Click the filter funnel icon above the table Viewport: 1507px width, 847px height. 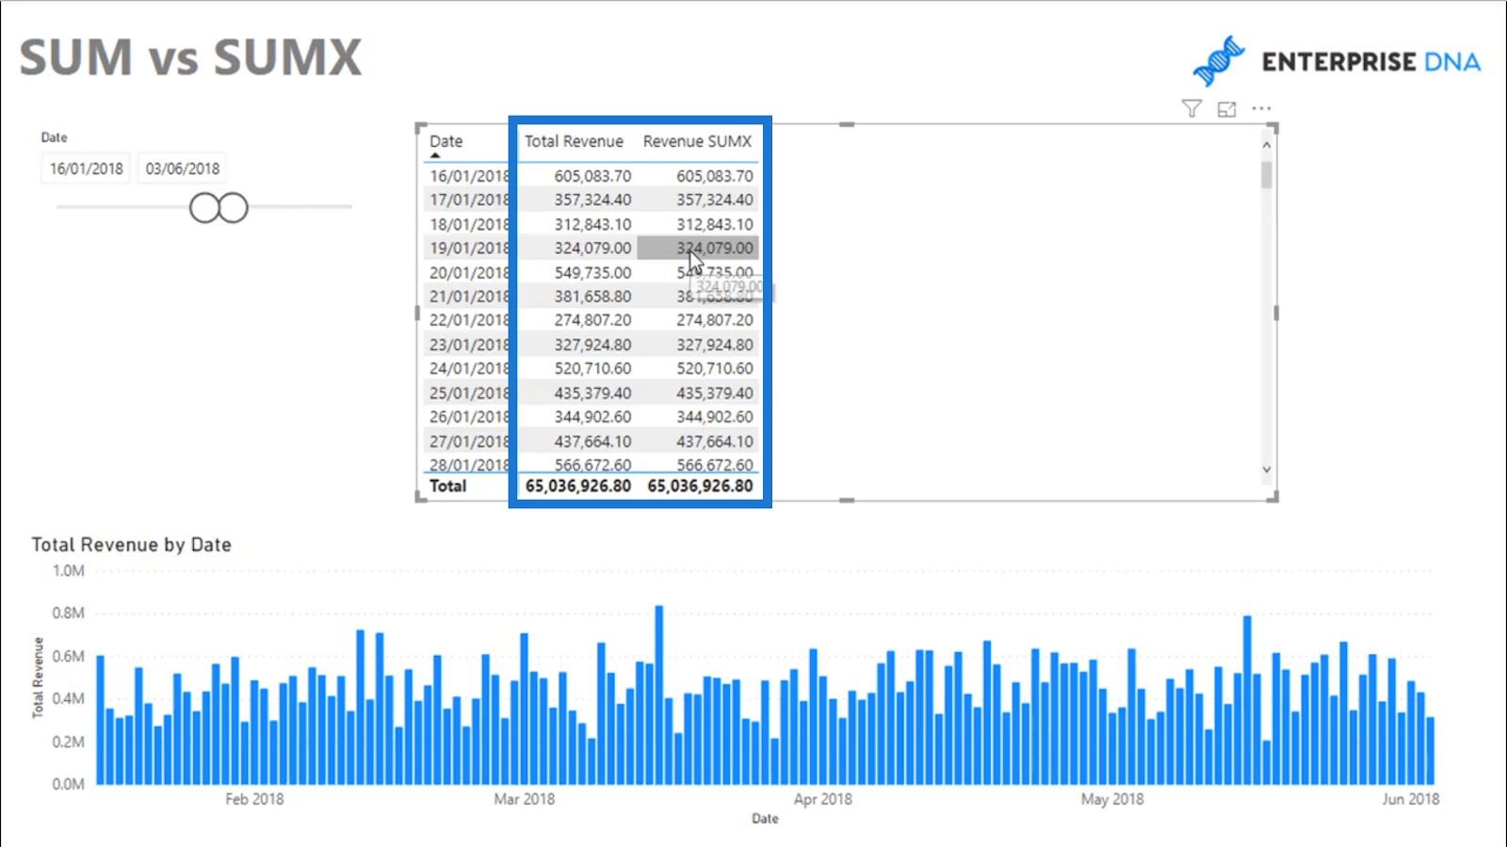click(x=1191, y=109)
